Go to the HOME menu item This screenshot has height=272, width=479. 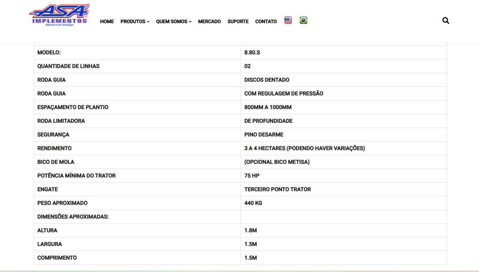[107, 21]
